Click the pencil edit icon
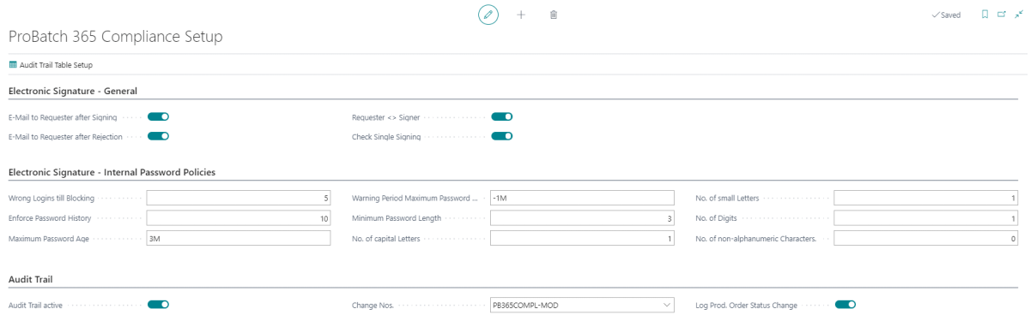Viewport: 1030px width, 315px height. pos(488,15)
